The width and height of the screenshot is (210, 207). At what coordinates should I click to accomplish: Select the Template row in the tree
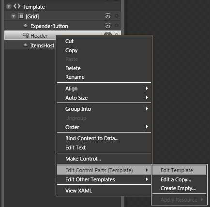coord(62,7)
